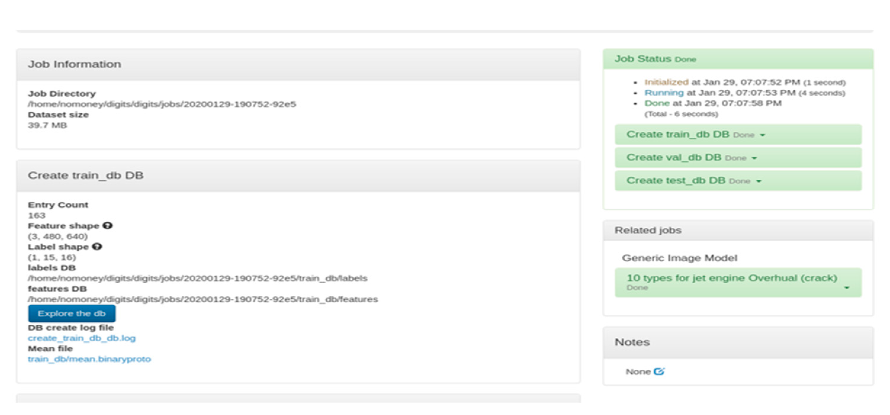The height and width of the screenshot is (415, 890).
Task: Download the train_db/mean.binaryproto mean file
Action: point(89,359)
